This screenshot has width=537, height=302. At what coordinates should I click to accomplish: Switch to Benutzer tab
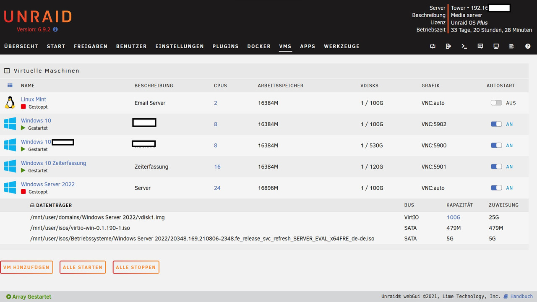click(x=131, y=47)
